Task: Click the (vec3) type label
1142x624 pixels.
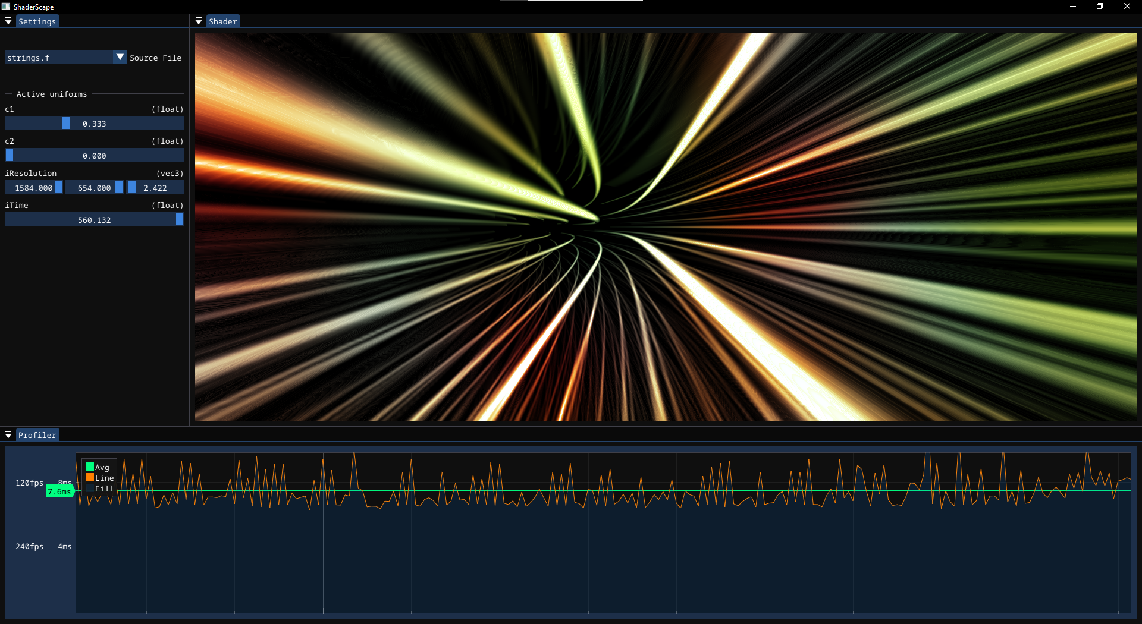Action: click(x=170, y=173)
